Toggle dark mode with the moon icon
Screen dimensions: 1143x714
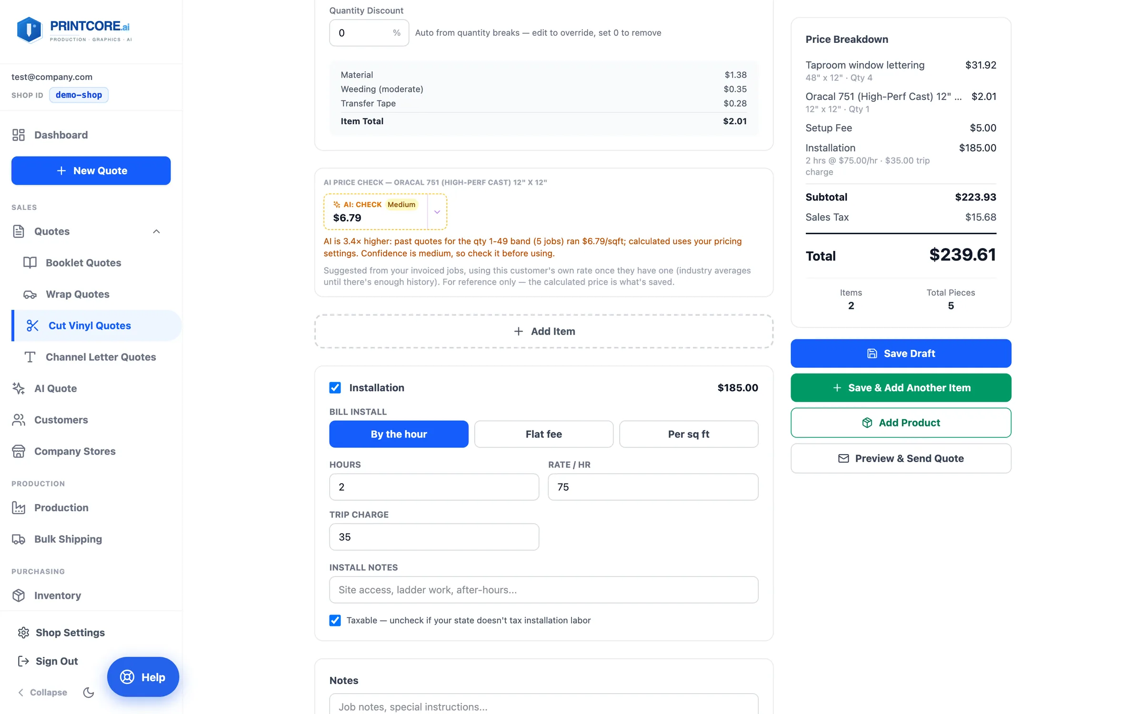[x=89, y=692]
